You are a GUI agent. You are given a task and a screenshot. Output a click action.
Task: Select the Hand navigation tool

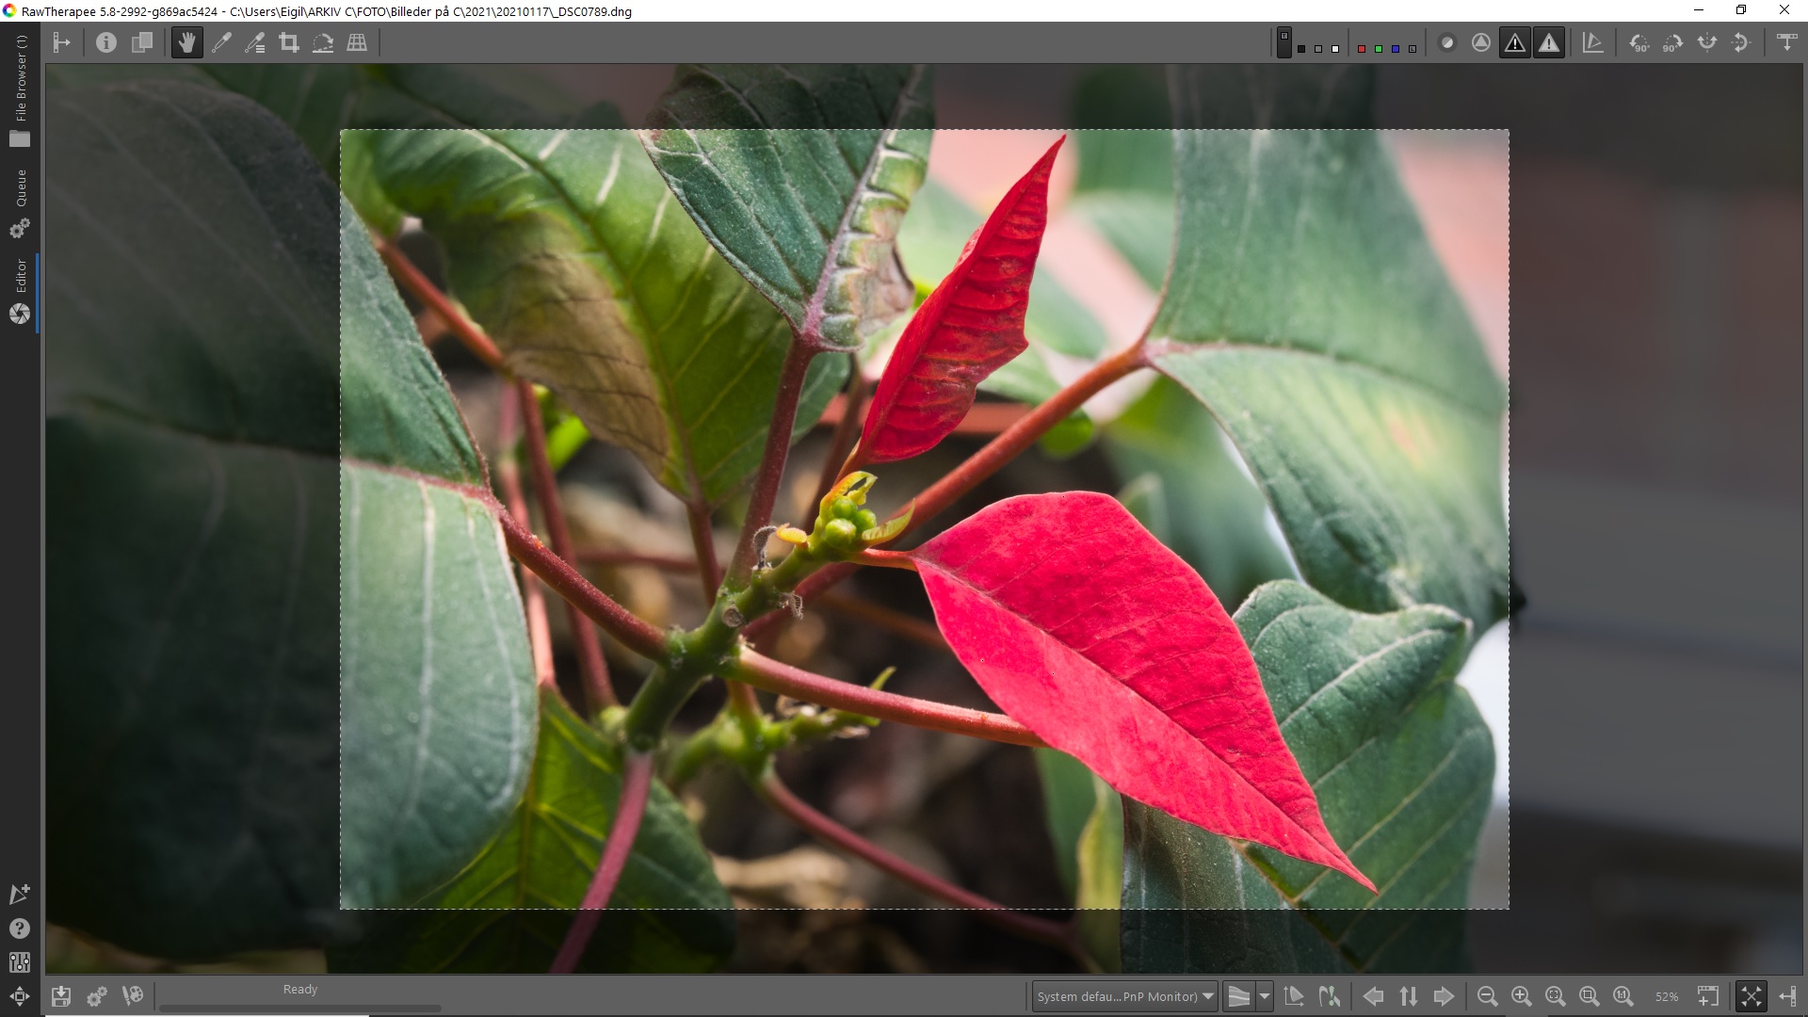(x=186, y=42)
